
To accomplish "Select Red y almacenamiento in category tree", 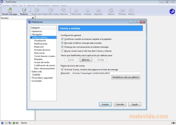I will (44, 68).
